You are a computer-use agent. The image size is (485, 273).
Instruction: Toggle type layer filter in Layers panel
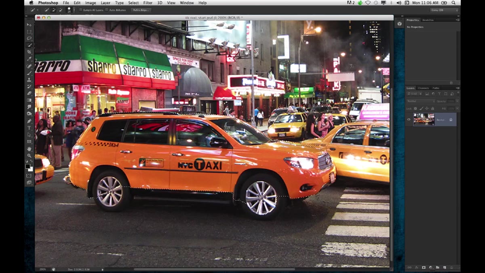(x=439, y=94)
